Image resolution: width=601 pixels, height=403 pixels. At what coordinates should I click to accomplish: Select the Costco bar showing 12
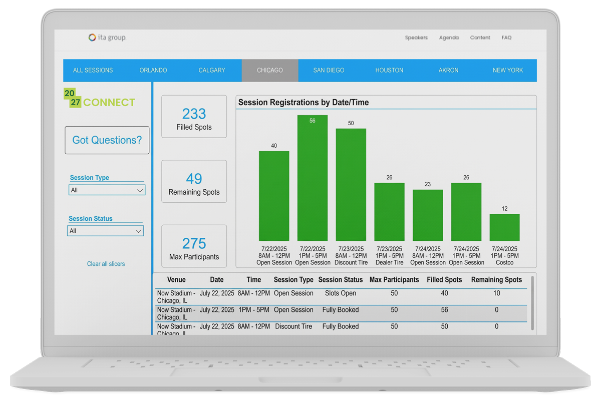click(504, 228)
